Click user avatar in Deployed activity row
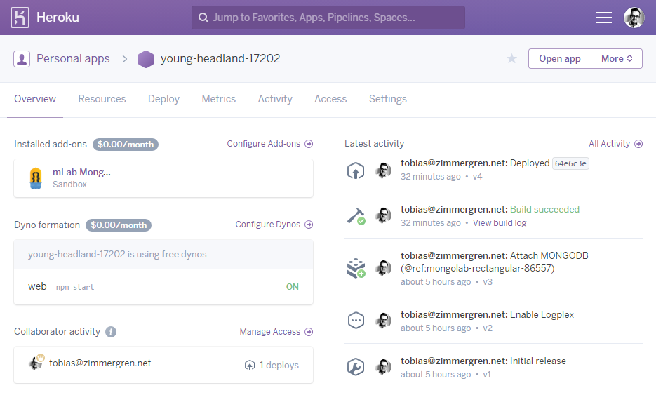This screenshot has height=402, width=656. point(383,170)
